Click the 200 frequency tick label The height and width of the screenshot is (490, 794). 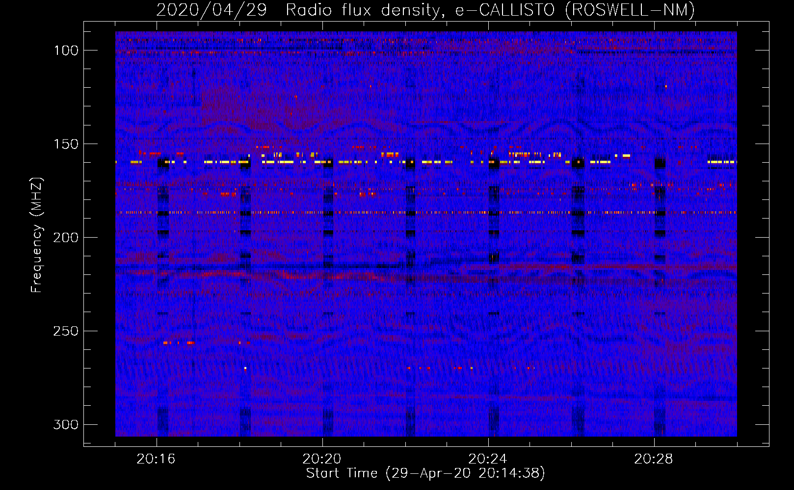click(x=66, y=238)
